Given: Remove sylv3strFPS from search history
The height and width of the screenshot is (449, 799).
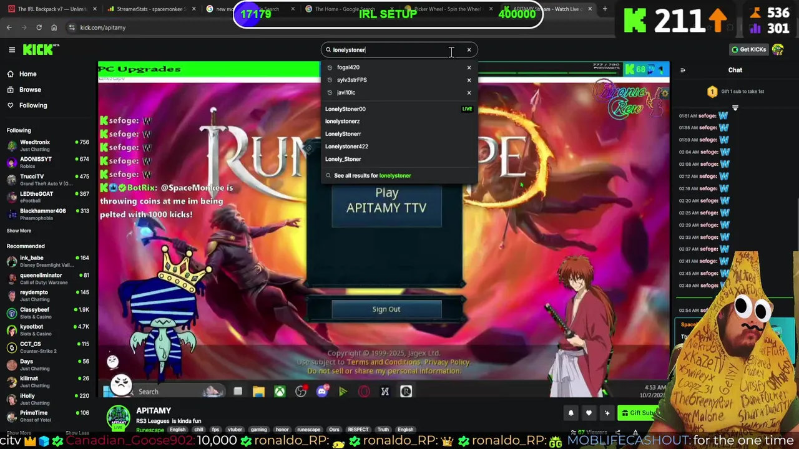Looking at the screenshot, I should pos(469,80).
